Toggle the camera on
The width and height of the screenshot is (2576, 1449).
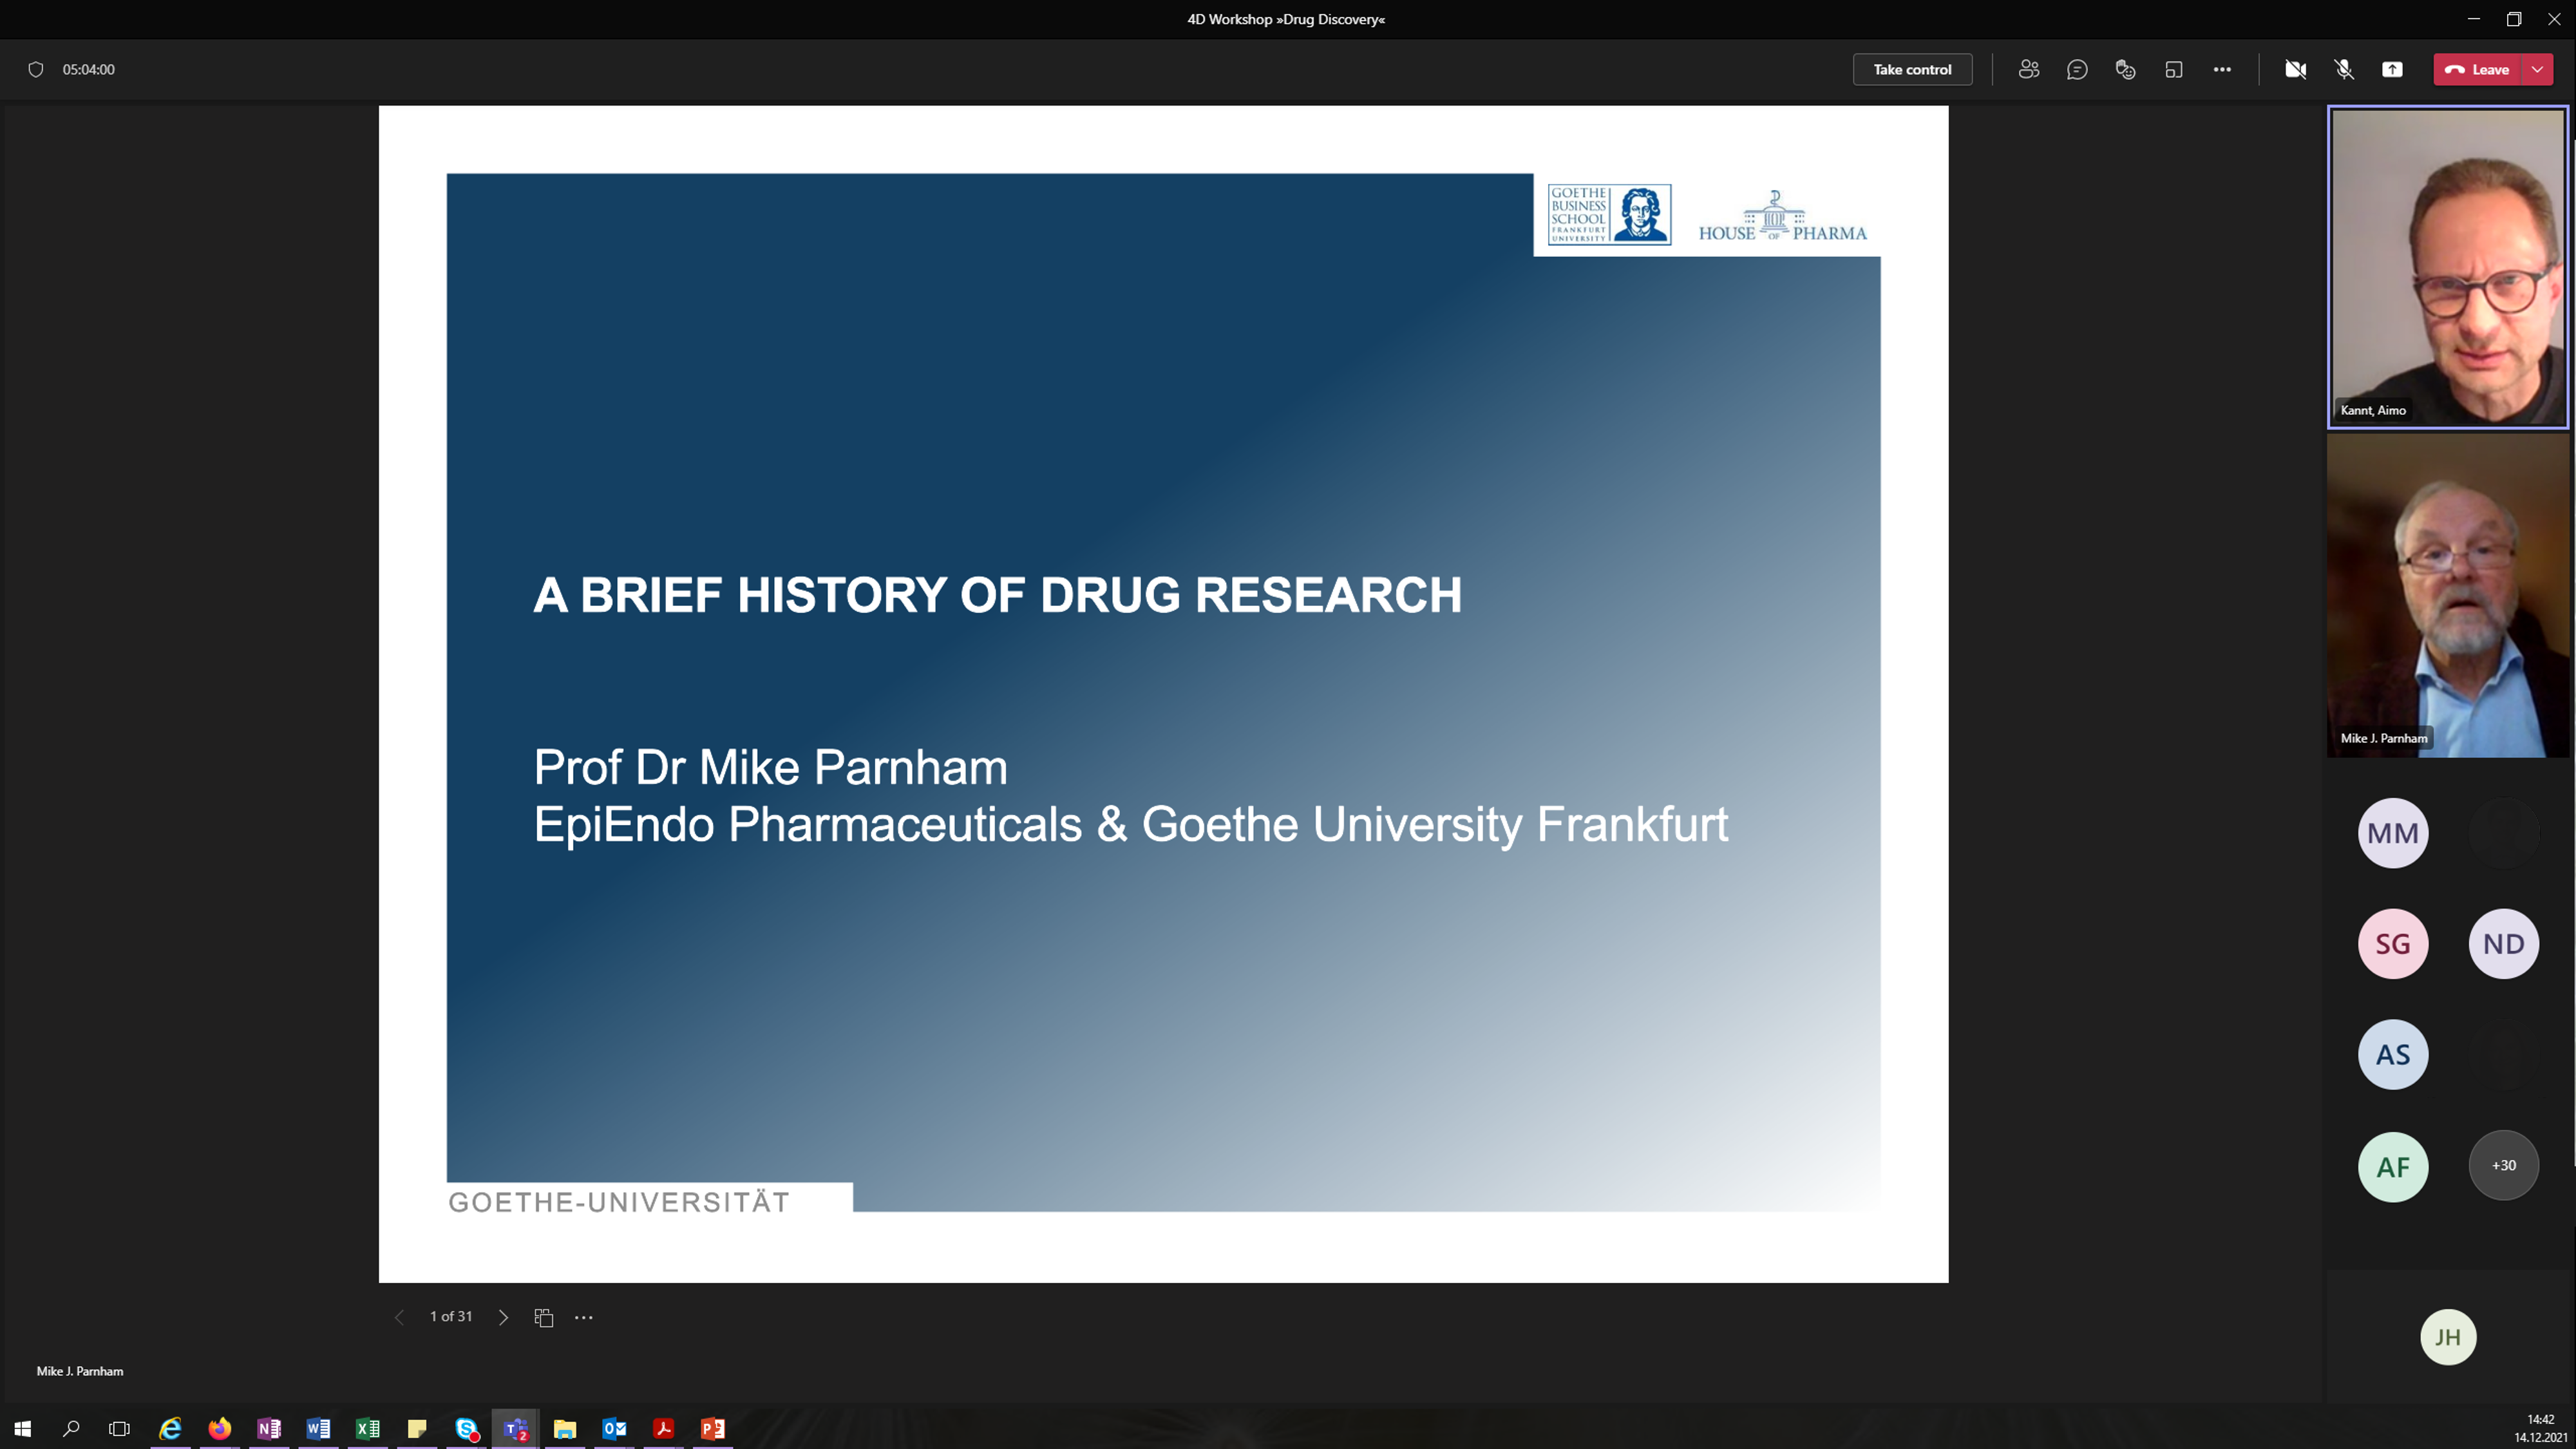point(2295,69)
